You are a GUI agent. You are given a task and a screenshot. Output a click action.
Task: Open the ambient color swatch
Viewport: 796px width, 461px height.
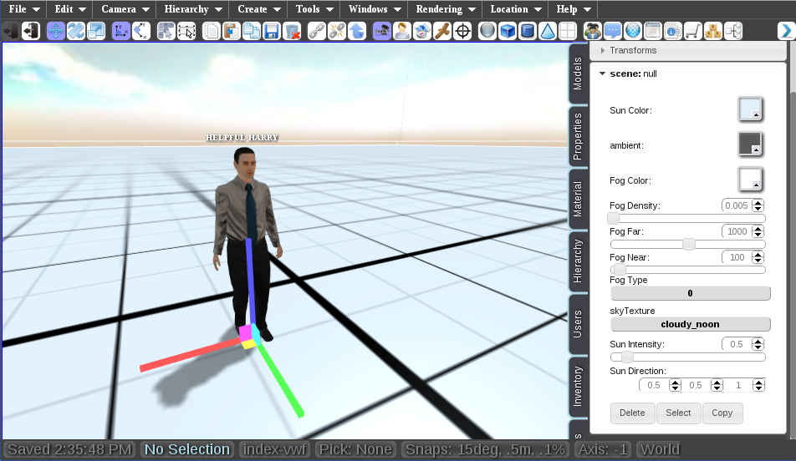coord(750,144)
